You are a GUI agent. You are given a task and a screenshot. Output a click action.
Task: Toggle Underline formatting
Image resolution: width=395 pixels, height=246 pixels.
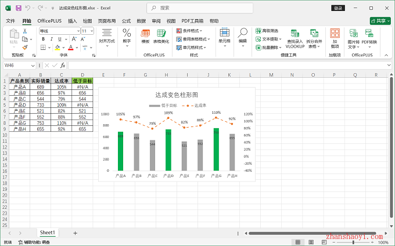click(x=60, y=39)
